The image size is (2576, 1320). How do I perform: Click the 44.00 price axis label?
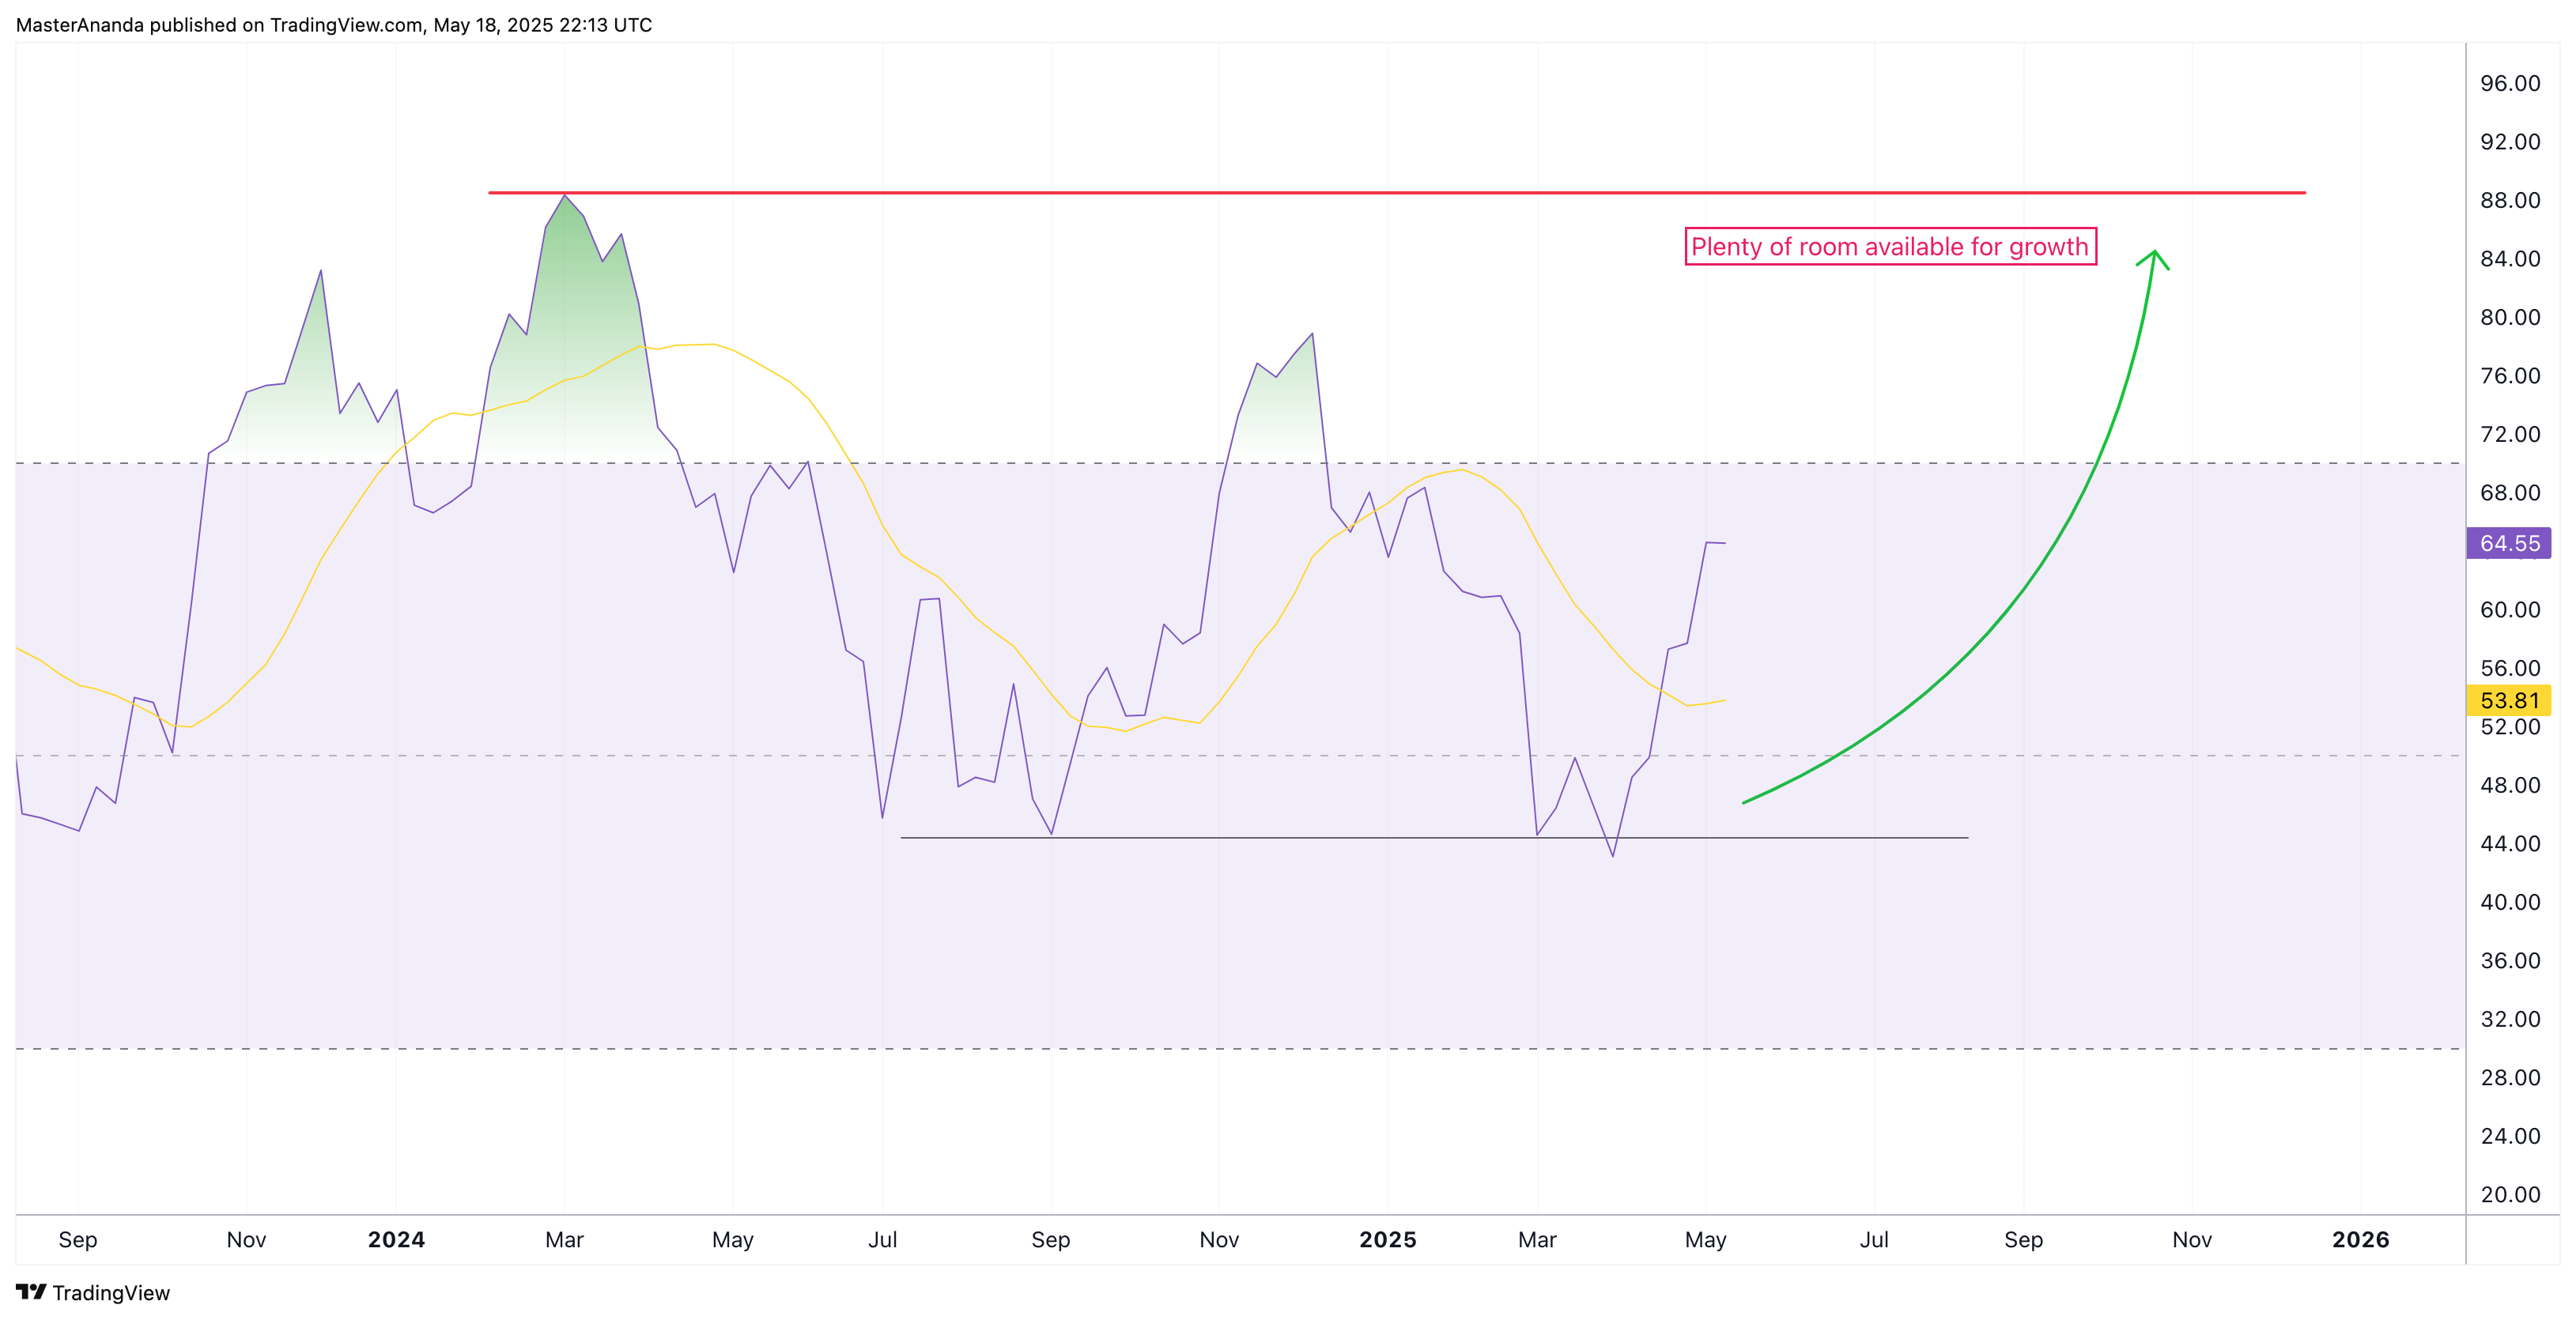click(x=2510, y=844)
